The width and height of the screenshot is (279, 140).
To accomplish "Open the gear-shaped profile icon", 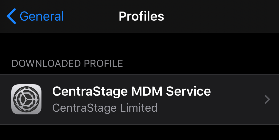I will (x=26, y=99).
